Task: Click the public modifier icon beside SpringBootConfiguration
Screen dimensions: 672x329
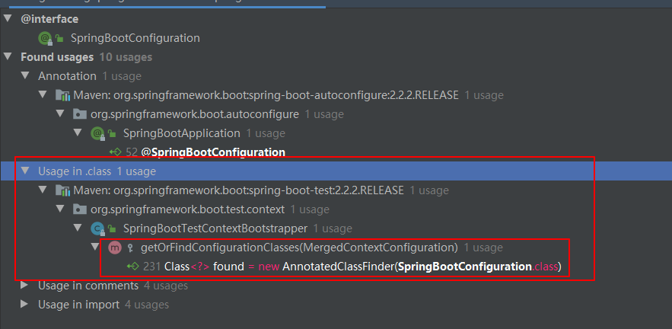Action: point(59,39)
